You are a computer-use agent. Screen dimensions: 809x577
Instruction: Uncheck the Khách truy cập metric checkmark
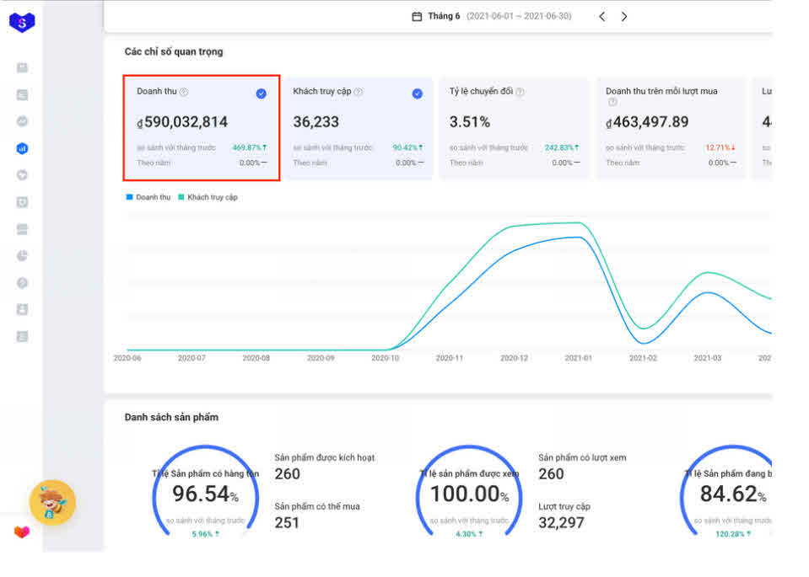[x=417, y=93]
